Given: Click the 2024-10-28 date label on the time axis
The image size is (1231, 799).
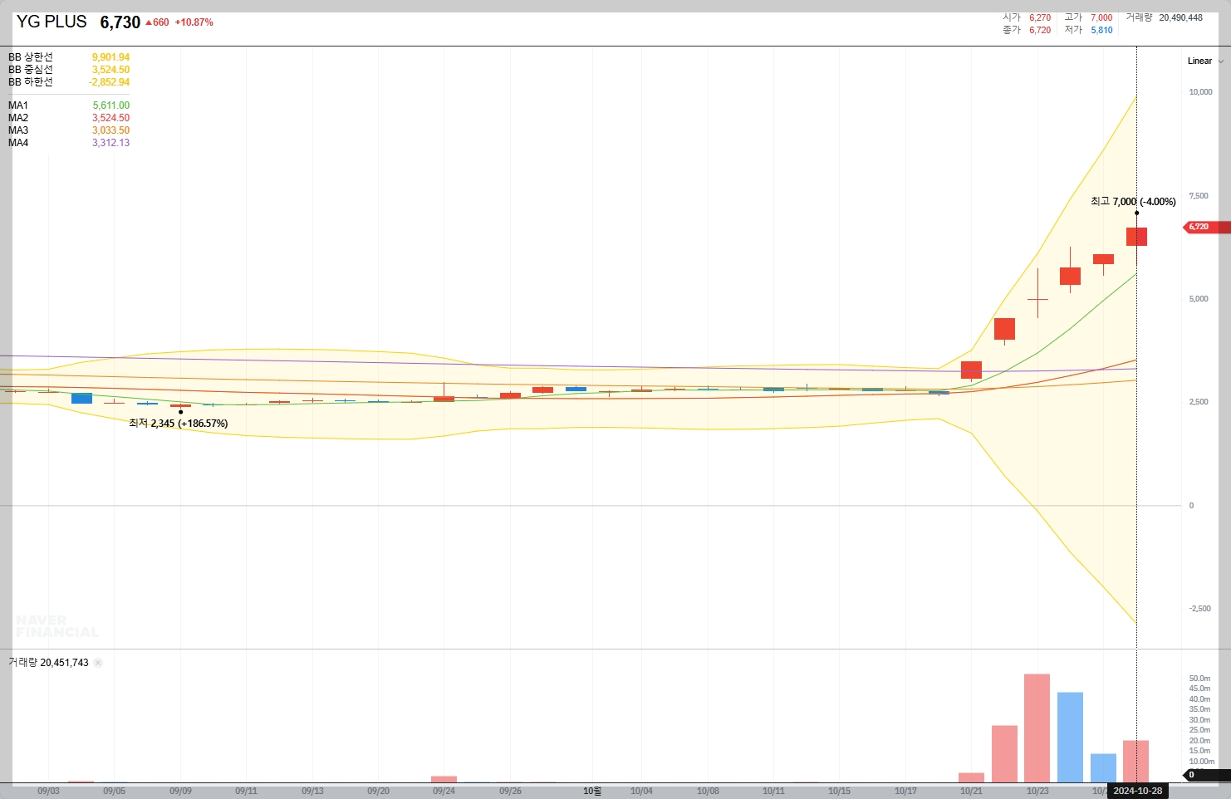Looking at the screenshot, I should tap(1137, 791).
